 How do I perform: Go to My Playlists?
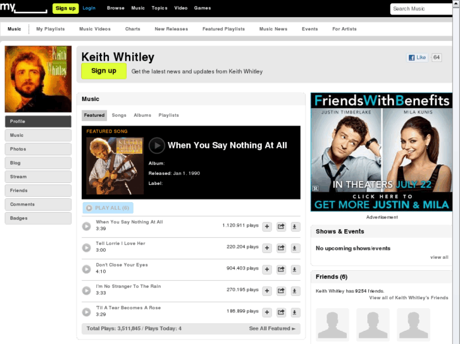point(51,29)
